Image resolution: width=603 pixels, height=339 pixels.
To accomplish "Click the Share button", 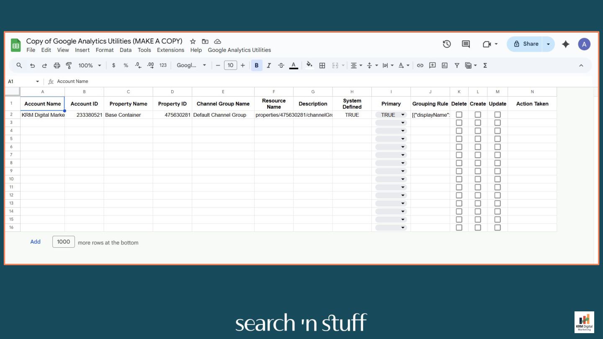I will point(526,44).
